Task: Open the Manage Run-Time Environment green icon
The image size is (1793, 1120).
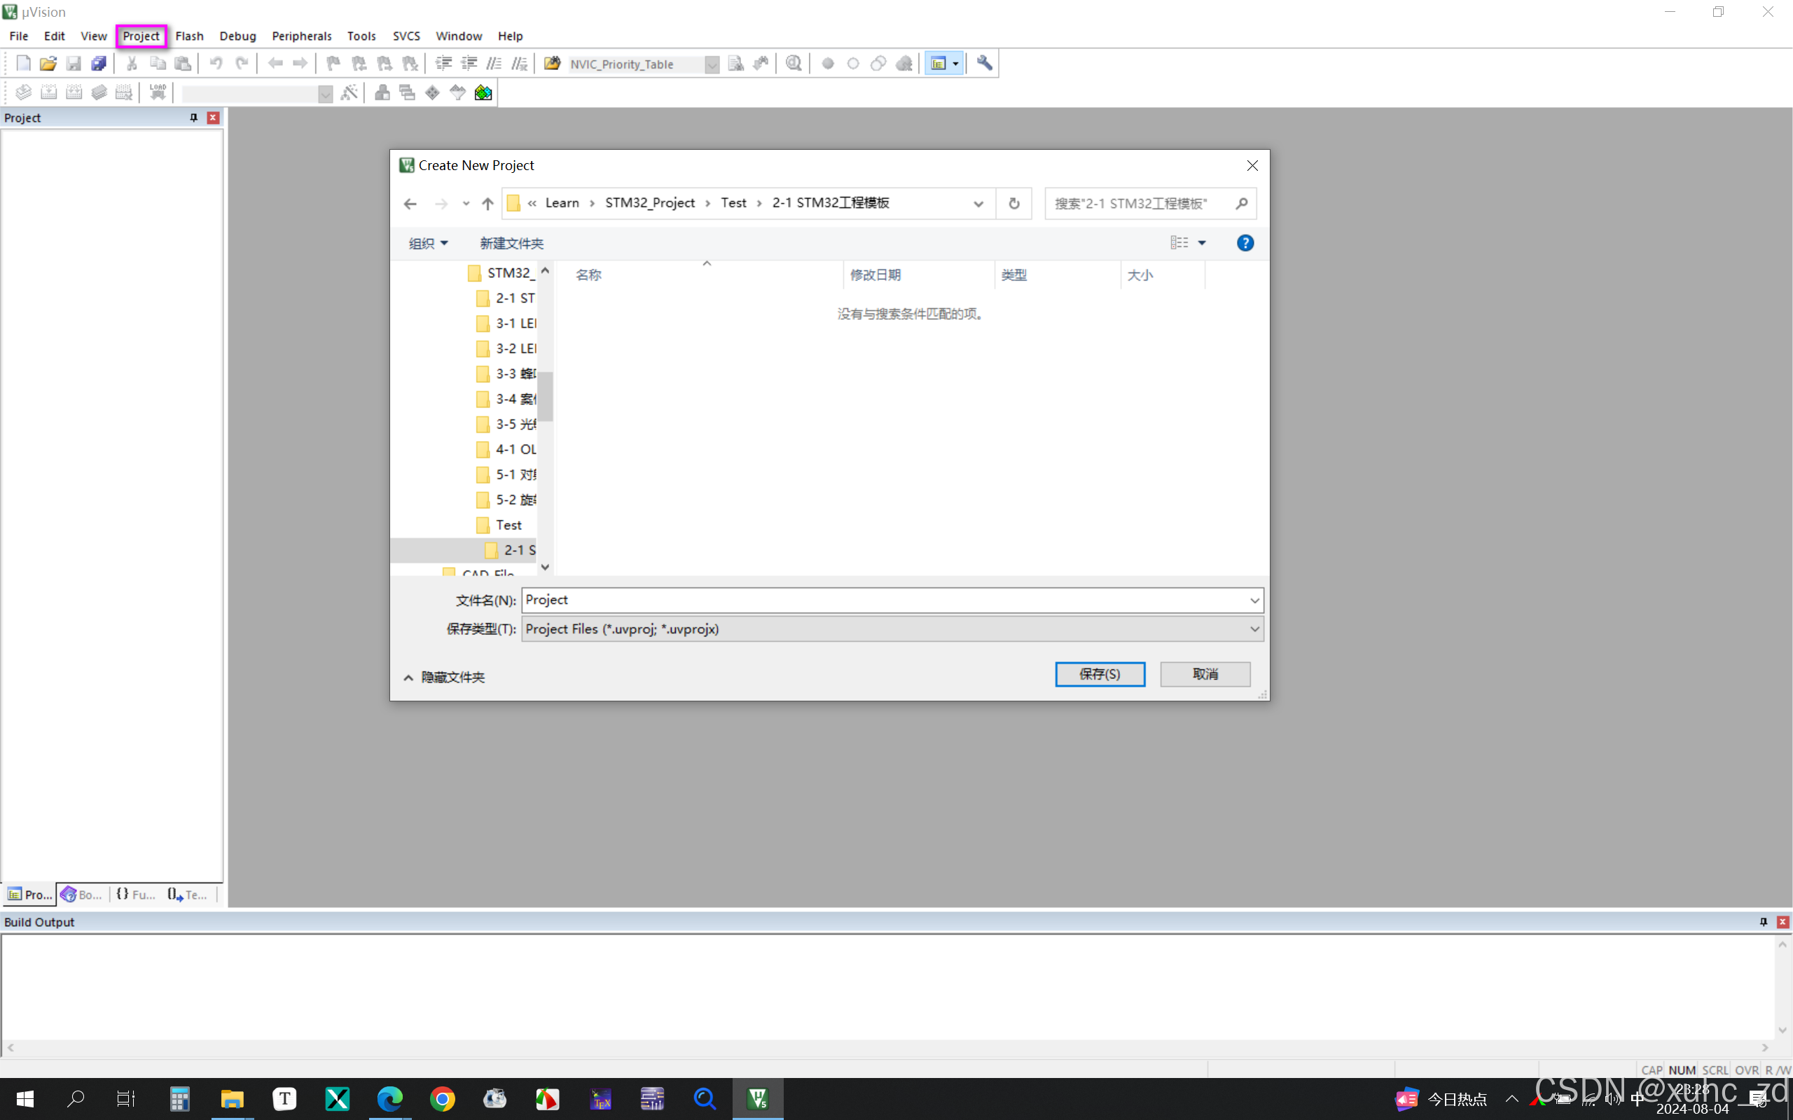Action: [433, 92]
